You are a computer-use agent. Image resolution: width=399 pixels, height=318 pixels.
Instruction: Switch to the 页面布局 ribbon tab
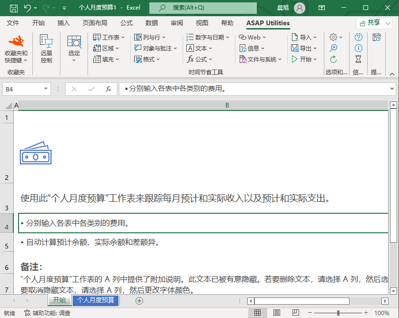95,23
